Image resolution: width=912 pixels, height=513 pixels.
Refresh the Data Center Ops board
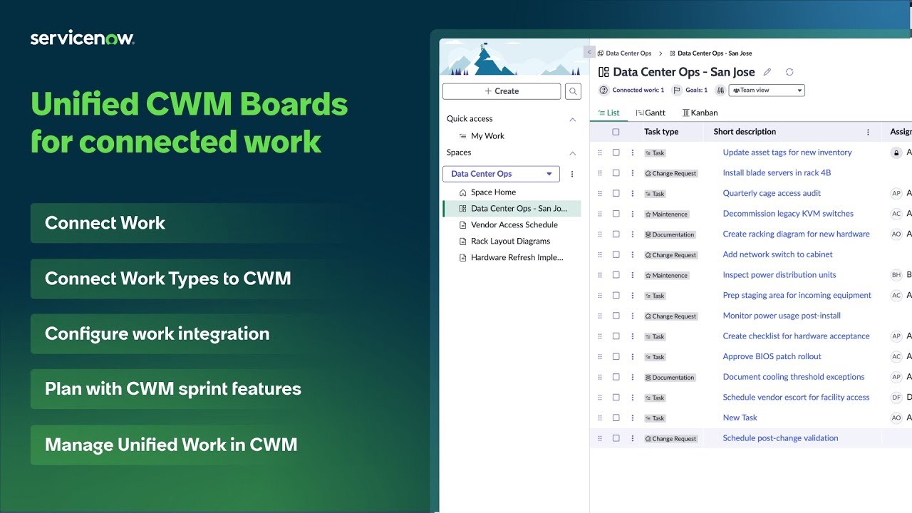point(789,72)
